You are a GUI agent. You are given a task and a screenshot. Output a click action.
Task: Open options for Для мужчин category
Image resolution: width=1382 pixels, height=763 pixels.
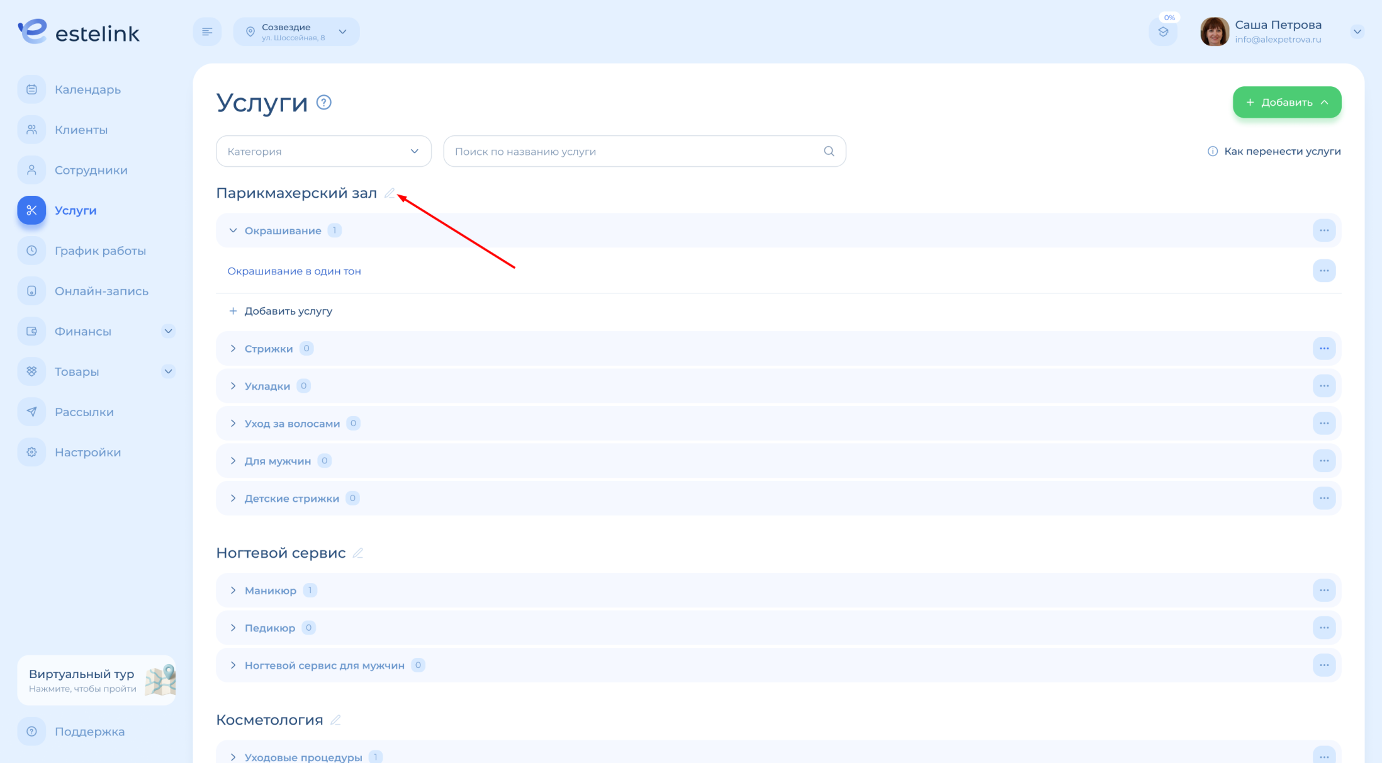pos(1324,461)
